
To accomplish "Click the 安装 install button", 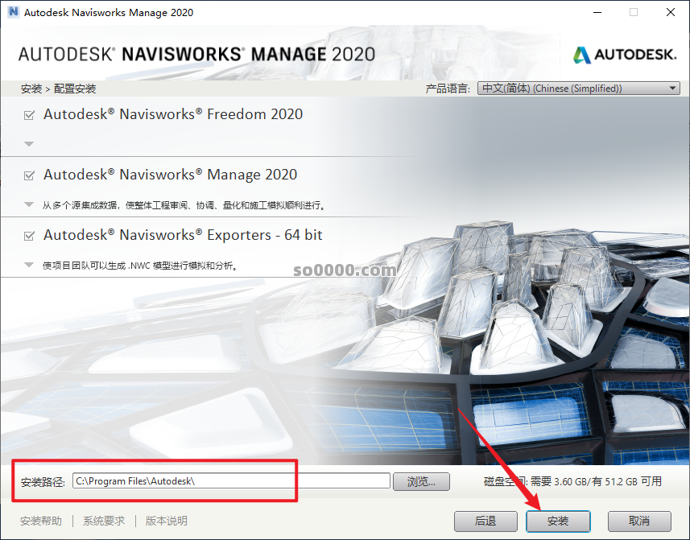I will tap(558, 521).
